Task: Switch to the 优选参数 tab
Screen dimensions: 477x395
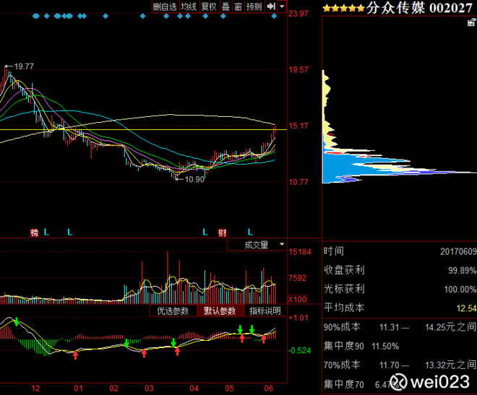Action: point(173,311)
